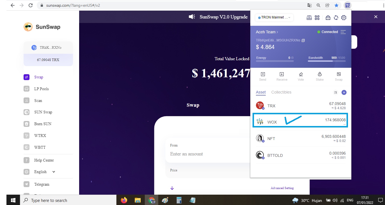
Task: Close the SunSwap V2.0 Upgrade banner
Action: tap(376, 17)
